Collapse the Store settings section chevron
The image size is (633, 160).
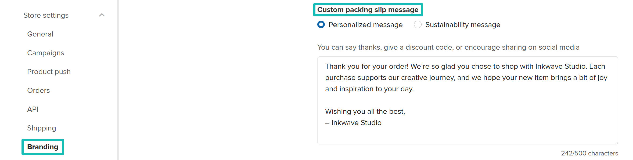[x=102, y=15]
